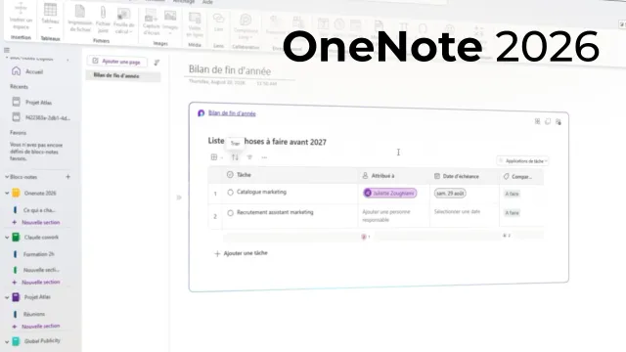Viewport: 626px width, 352px height.
Task: Open the Aide ribbon tab
Action: [x=207, y=2]
